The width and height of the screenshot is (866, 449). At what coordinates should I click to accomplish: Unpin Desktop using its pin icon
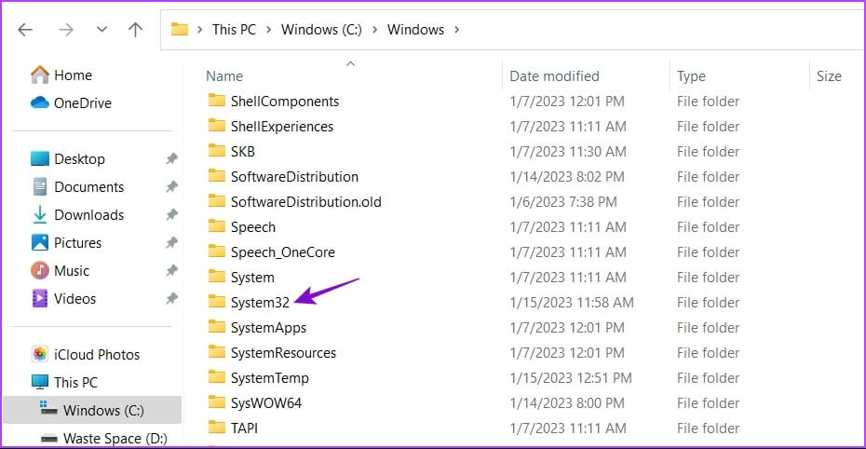click(x=171, y=159)
